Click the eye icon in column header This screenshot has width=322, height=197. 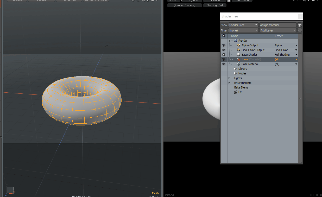[x=224, y=36]
